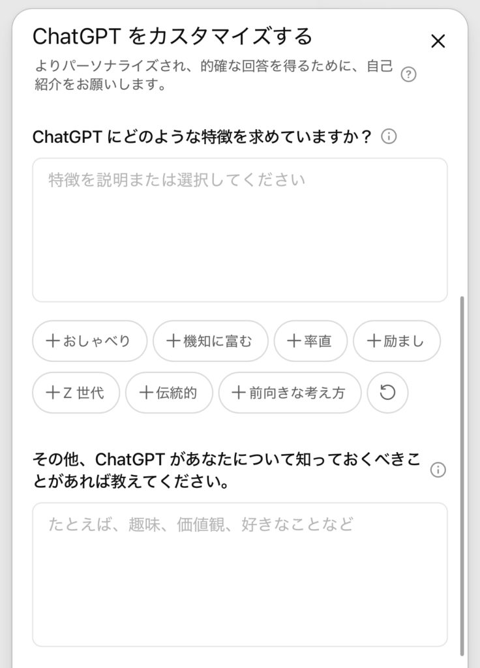Focus the 特徴を説明または選択してください text box
The height and width of the screenshot is (668, 480).
tap(239, 230)
